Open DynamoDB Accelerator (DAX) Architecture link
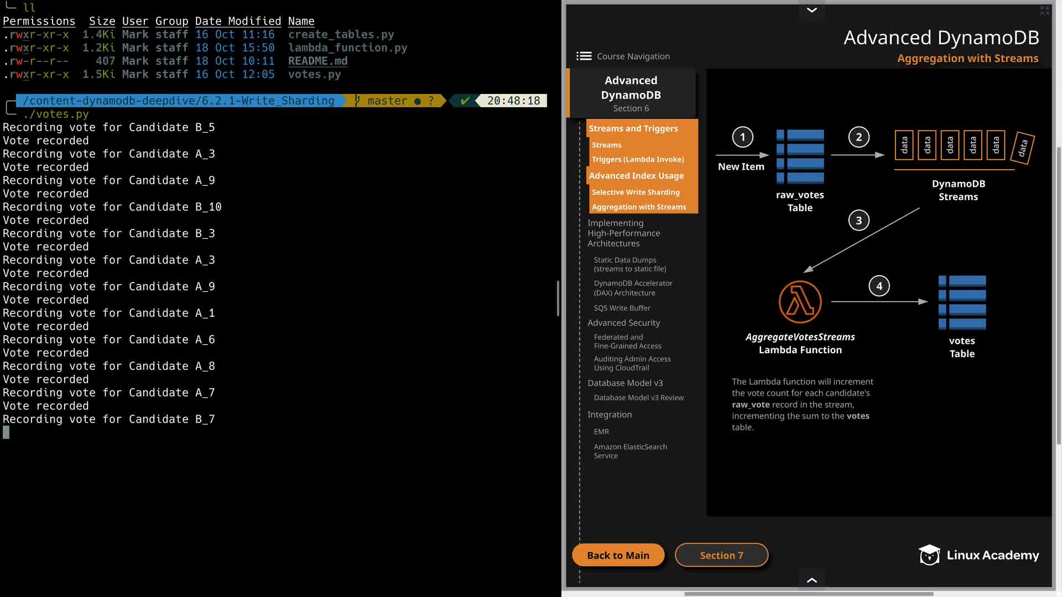The image size is (1062, 597). click(633, 288)
